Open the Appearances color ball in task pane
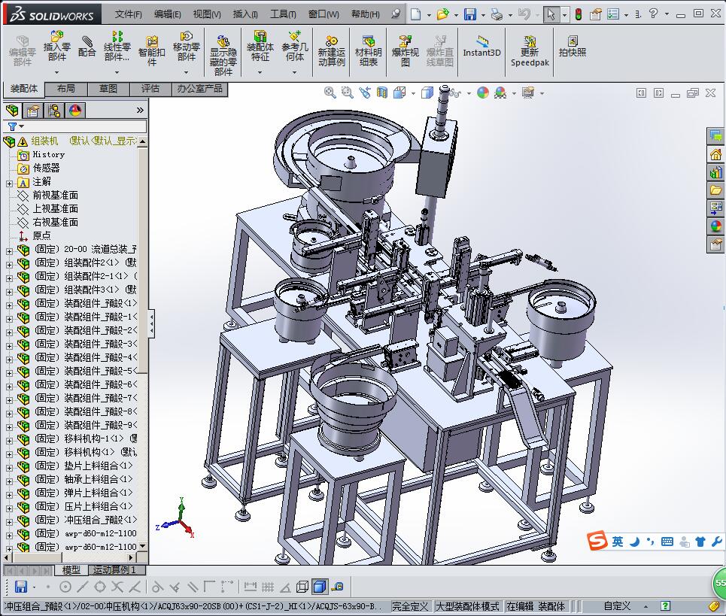The image size is (726, 616). coord(715,226)
